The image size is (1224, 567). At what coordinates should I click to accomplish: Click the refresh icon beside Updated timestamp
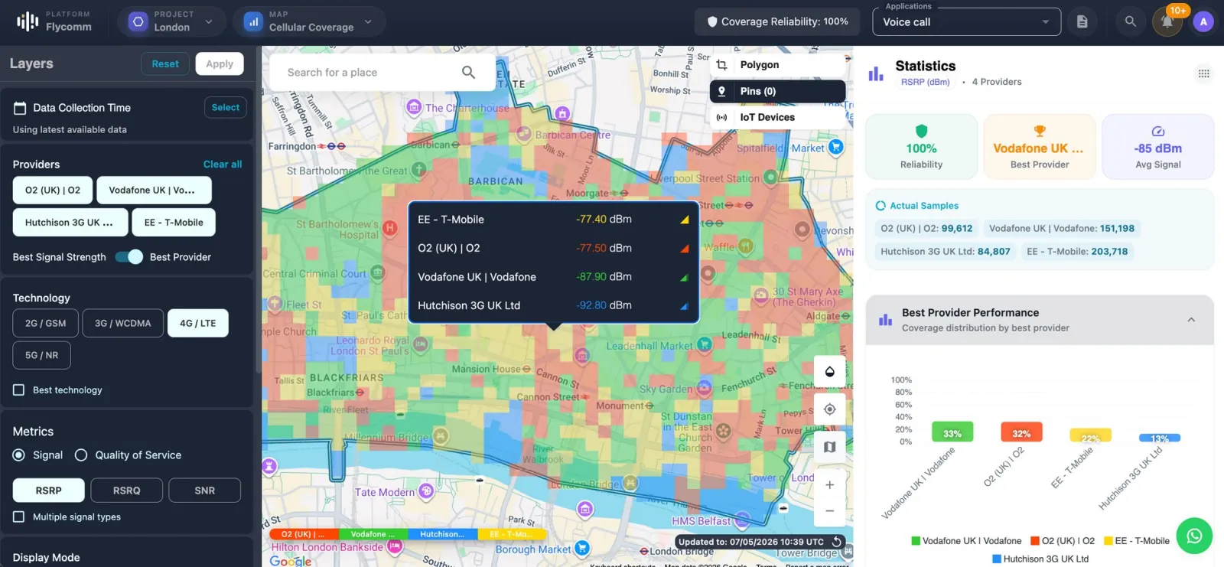pyautogui.click(x=837, y=542)
